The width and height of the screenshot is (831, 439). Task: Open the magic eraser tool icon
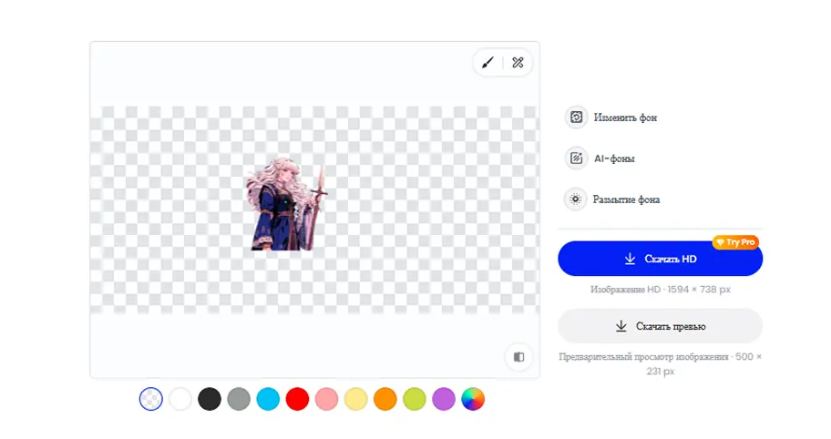pos(518,63)
